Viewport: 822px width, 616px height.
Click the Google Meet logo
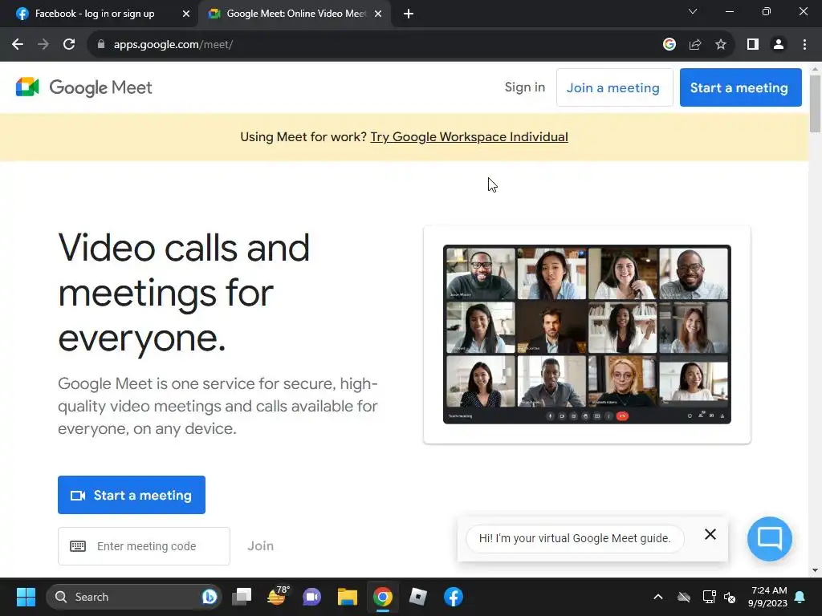pyautogui.click(x=83, y=87)
